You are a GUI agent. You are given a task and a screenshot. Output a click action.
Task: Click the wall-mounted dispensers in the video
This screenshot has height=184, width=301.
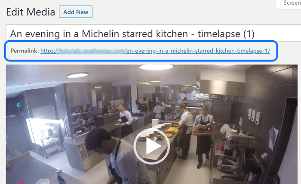255,116
